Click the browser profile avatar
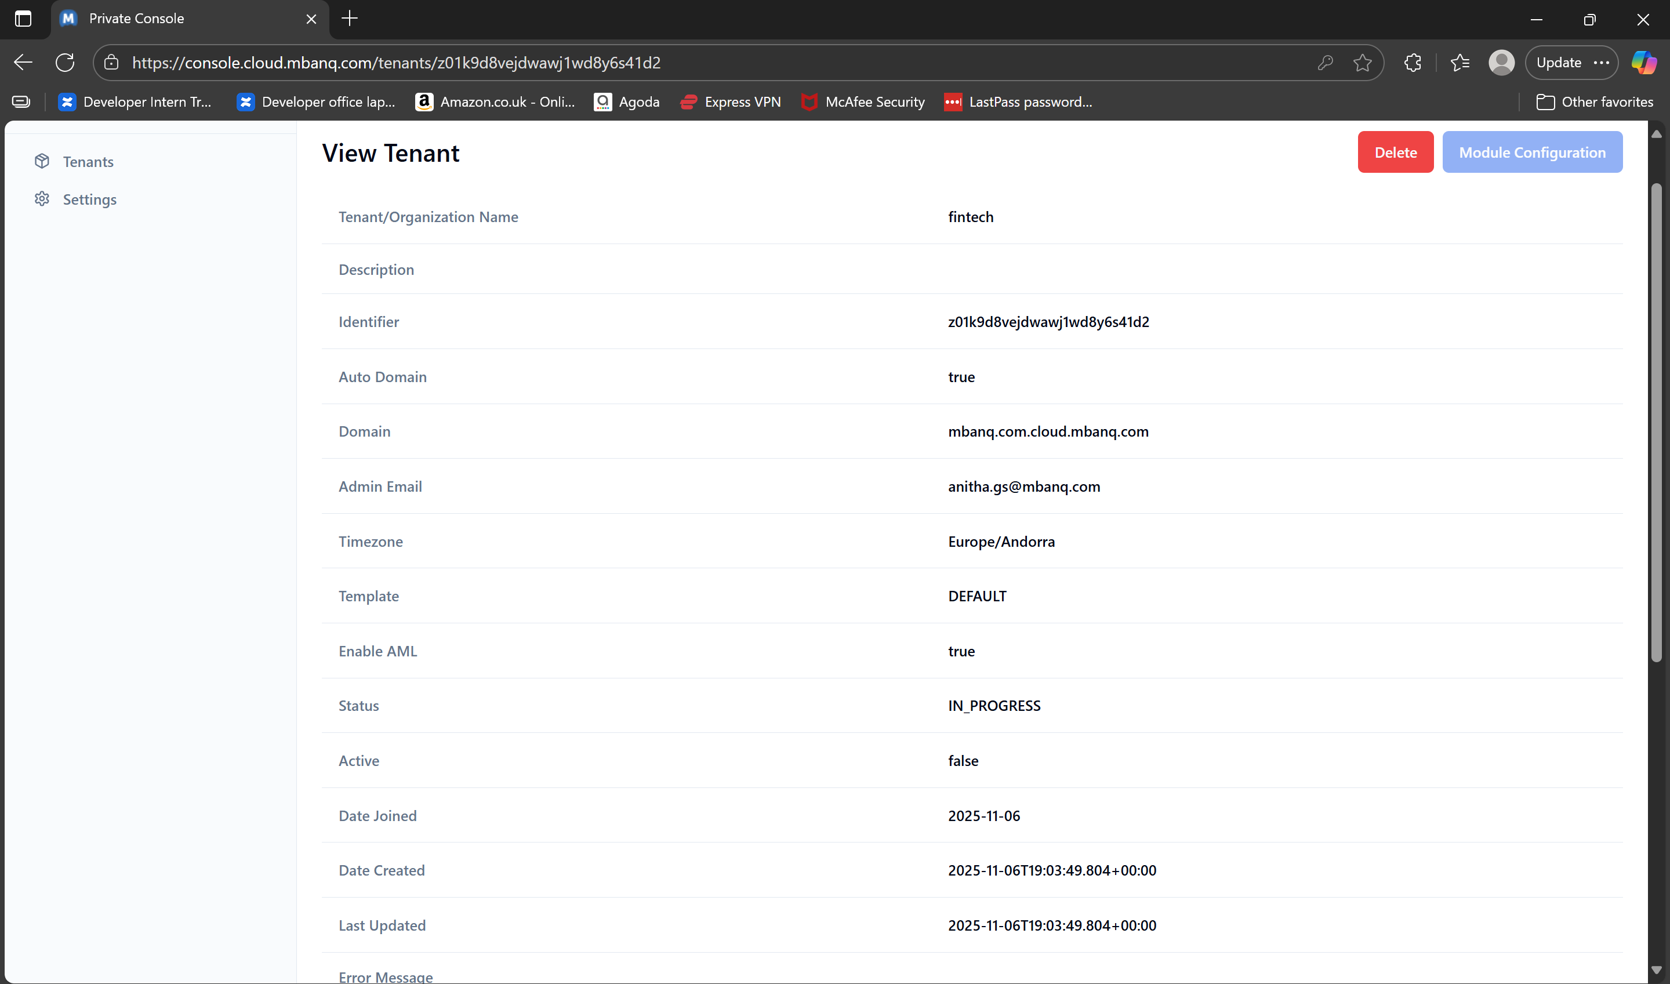1670x984 pixels. (x=1502, y=62)
